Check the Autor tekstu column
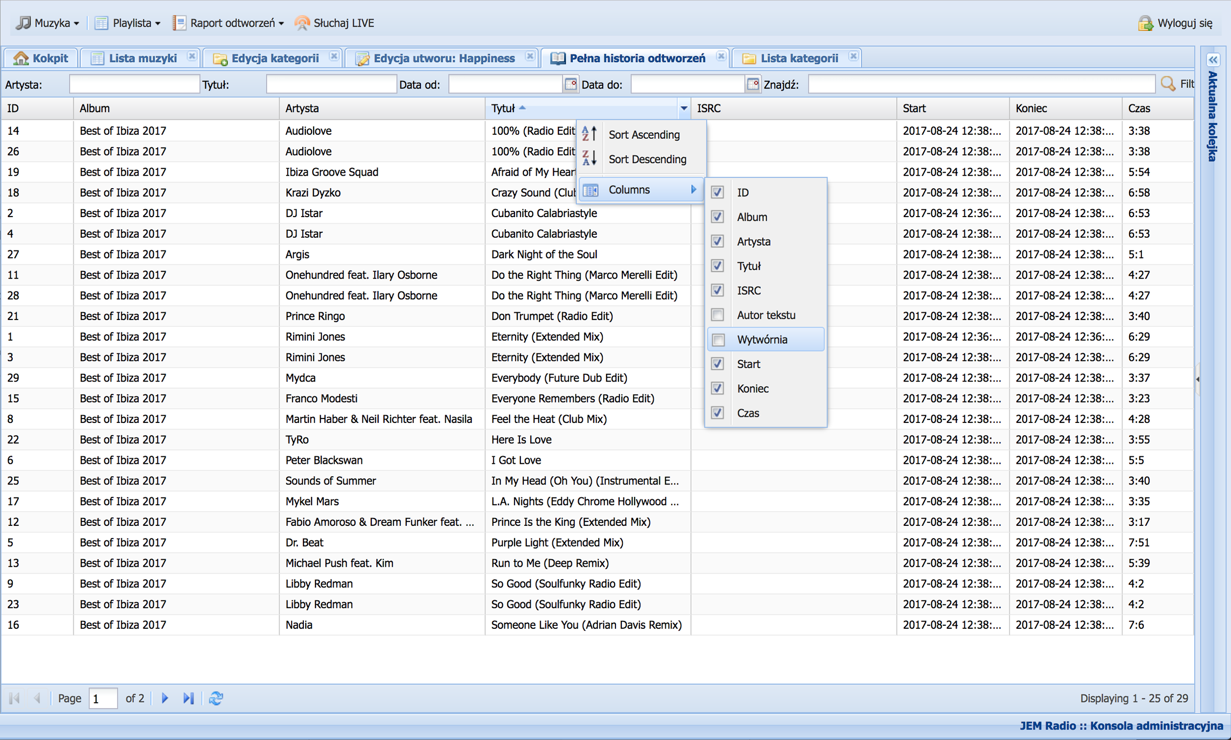 (717, 315)
